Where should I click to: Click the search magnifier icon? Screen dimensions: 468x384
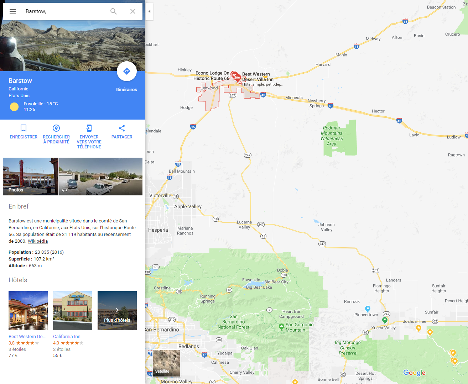[x=114, y=11]
